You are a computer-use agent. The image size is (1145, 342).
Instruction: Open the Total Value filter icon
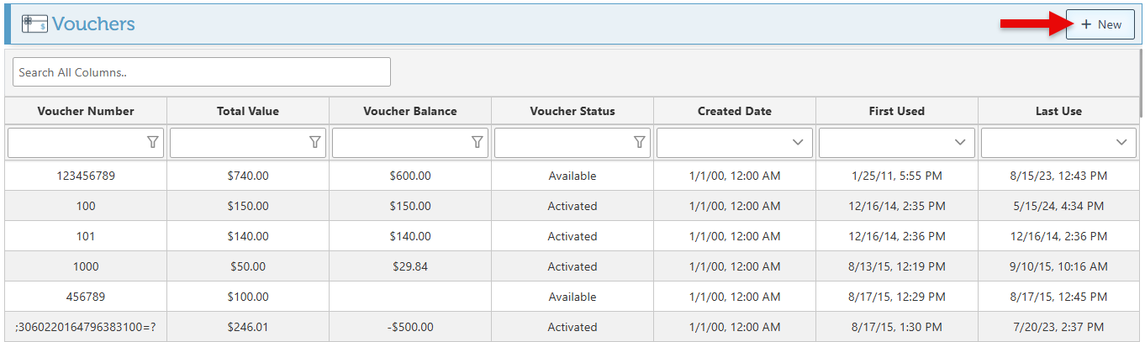[314, 143]
